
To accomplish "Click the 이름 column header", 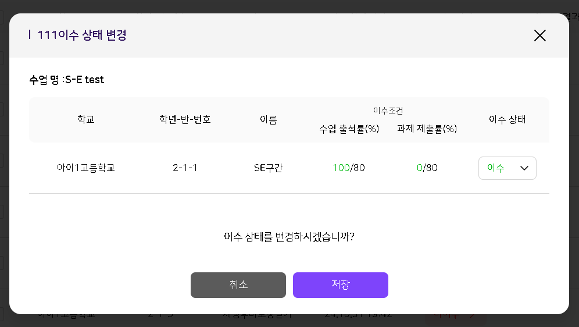I will pos(268,120).
